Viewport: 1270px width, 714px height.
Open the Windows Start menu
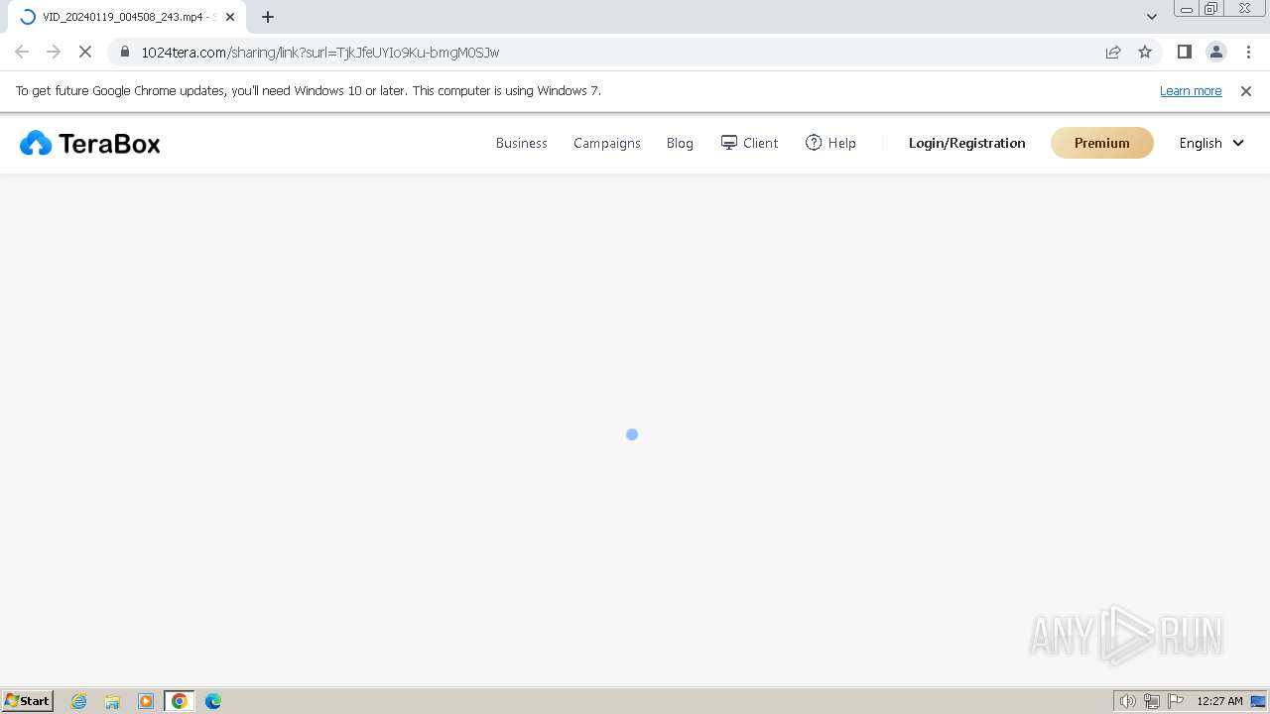pos(28,701)
